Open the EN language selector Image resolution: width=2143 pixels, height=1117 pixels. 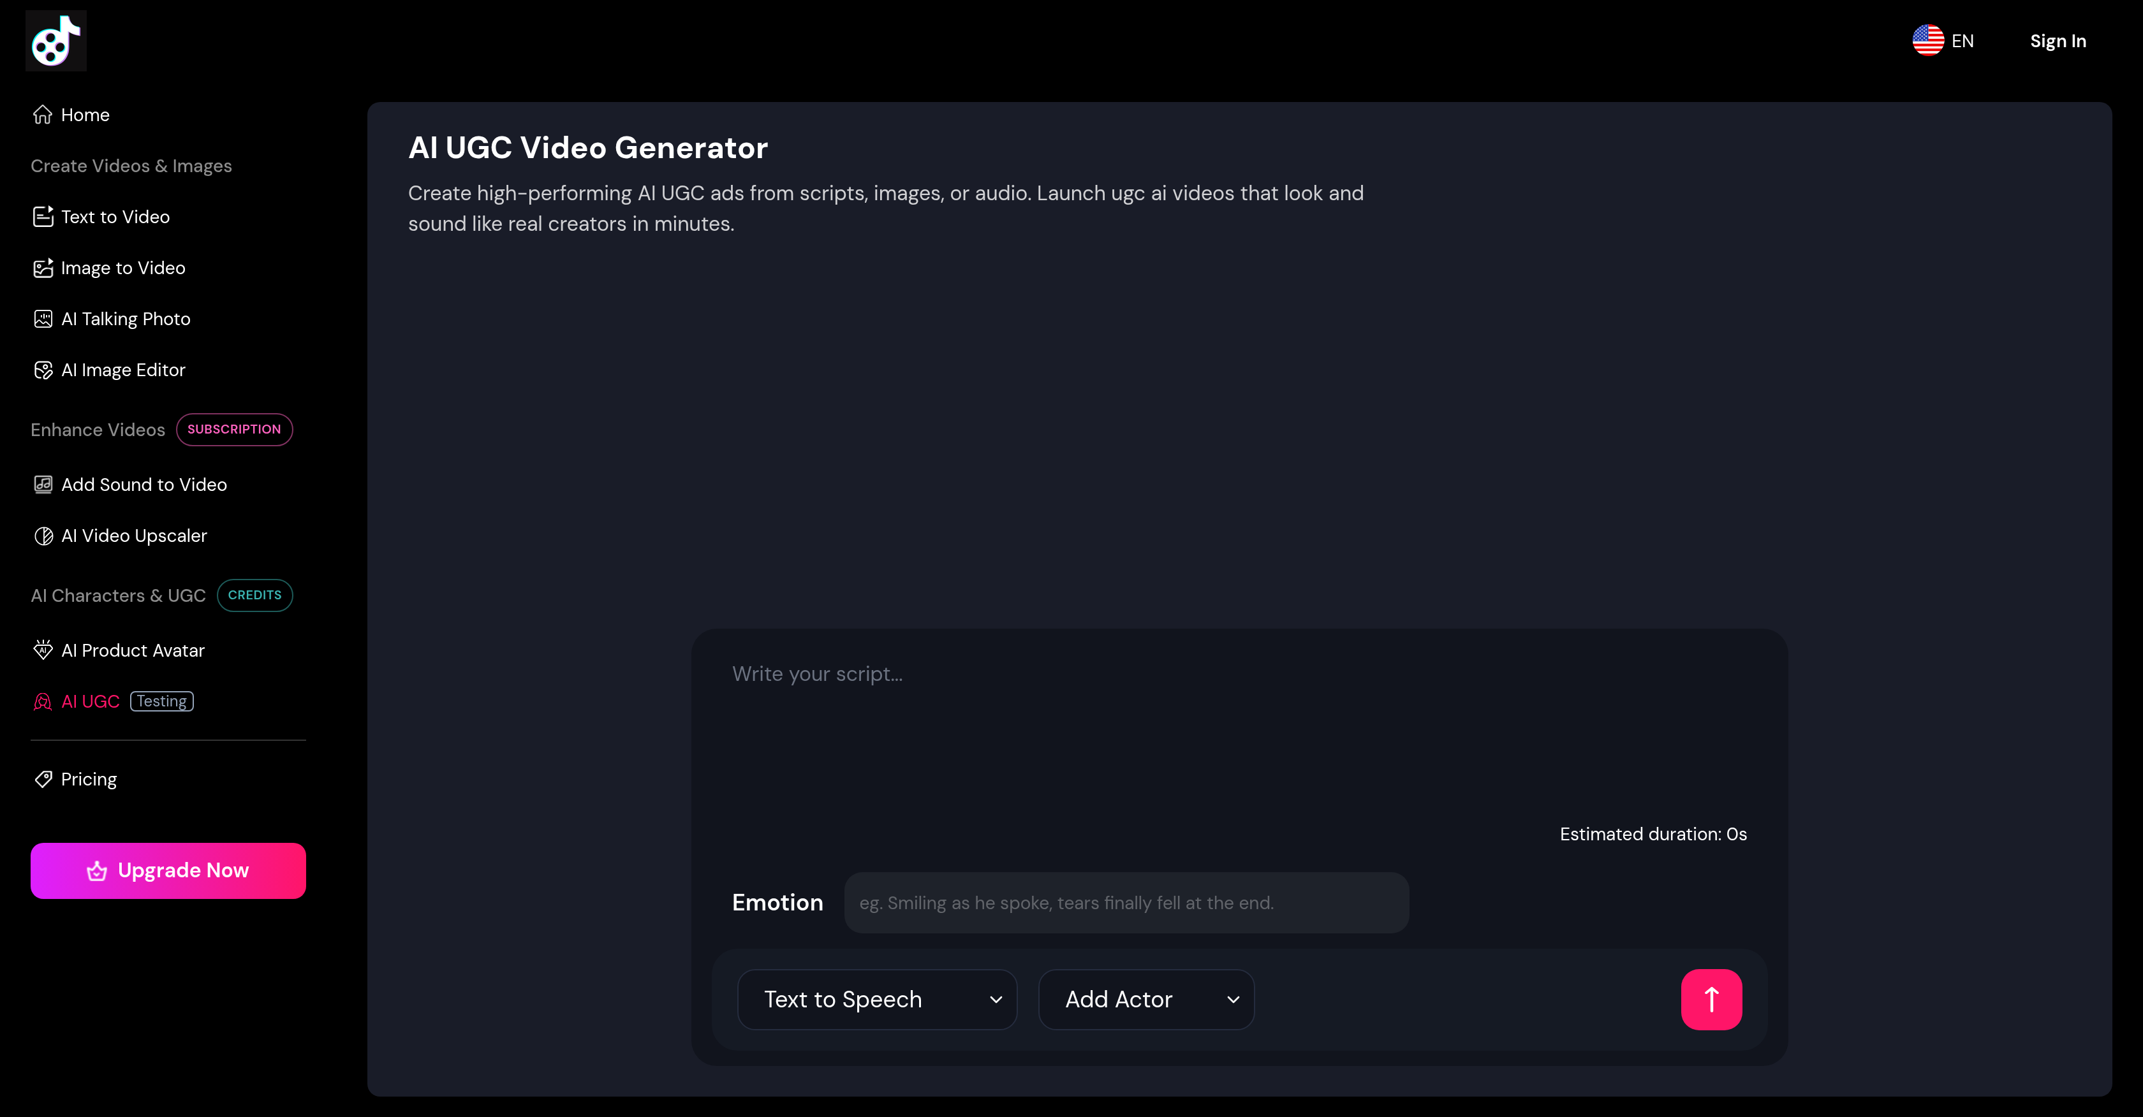tap(1943, 40)
